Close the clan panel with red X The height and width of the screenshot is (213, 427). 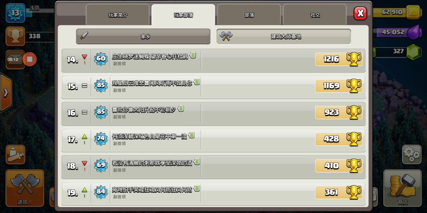point(360,13)
